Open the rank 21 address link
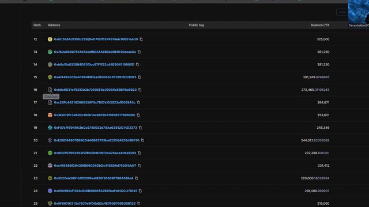Image resolution: width=369 pixels, height=207 pixels. 95,153
